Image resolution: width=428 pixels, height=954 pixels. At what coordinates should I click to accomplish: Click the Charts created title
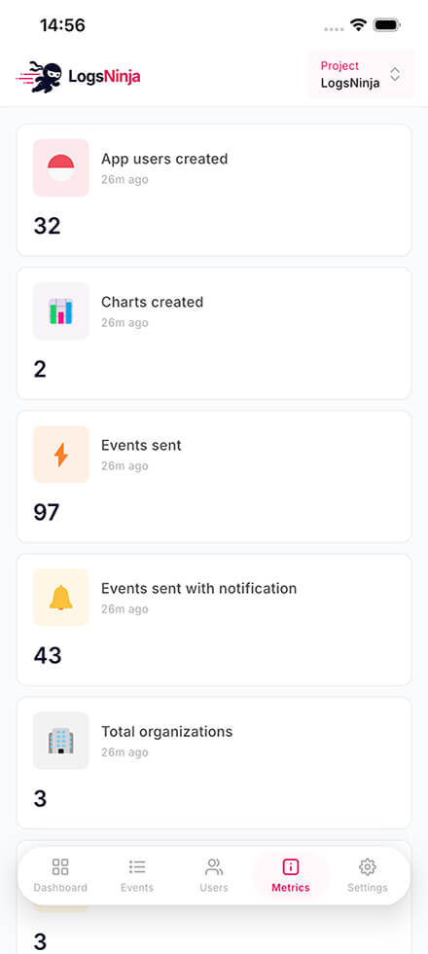pos(152,302)
